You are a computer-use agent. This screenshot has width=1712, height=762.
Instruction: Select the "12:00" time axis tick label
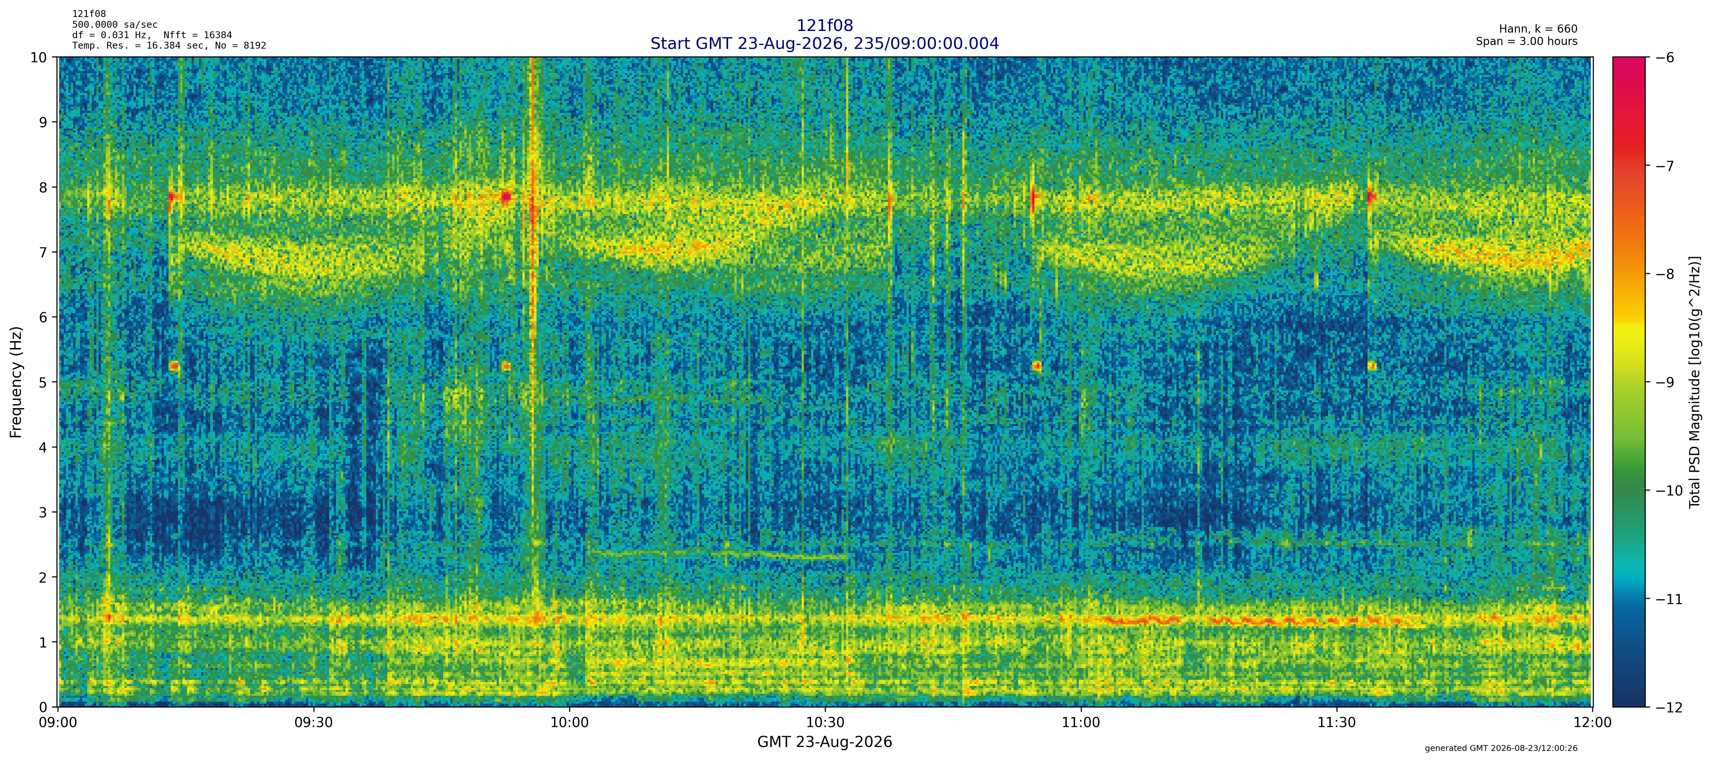(x=1592, y=723)
